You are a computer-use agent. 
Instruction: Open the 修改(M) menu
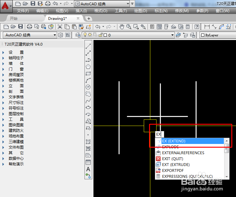(182, 11)
